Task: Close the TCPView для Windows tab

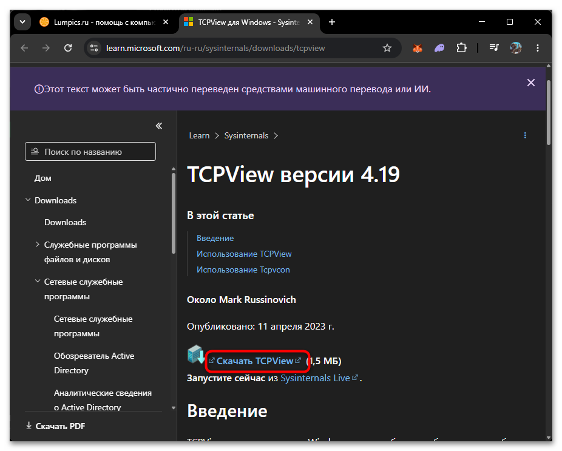Action: [x=310, y=22]
